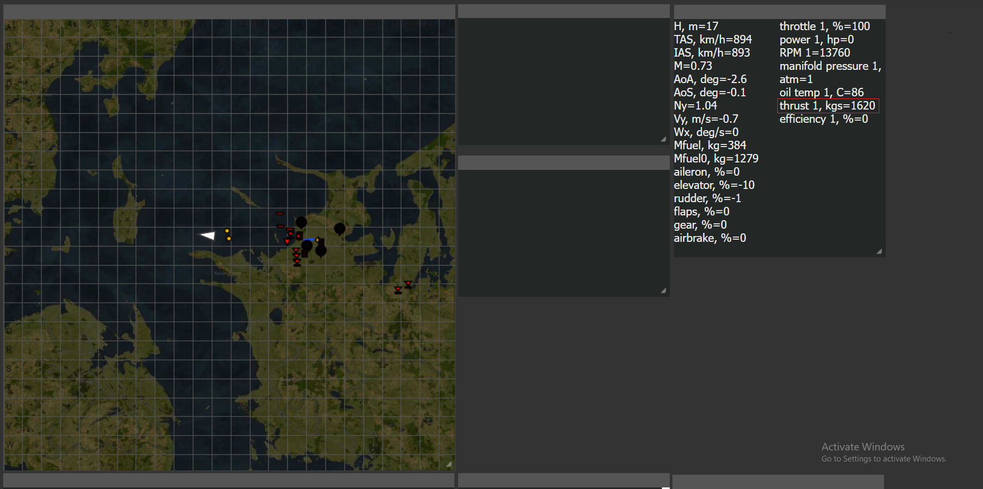Click the white player aircraft arrow
Viewport: 983px width, 489px height.
click(208, 236)
